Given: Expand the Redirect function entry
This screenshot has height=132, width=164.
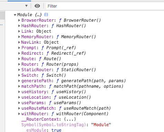Looking at the screenshot, I should (x=19, y=53).
